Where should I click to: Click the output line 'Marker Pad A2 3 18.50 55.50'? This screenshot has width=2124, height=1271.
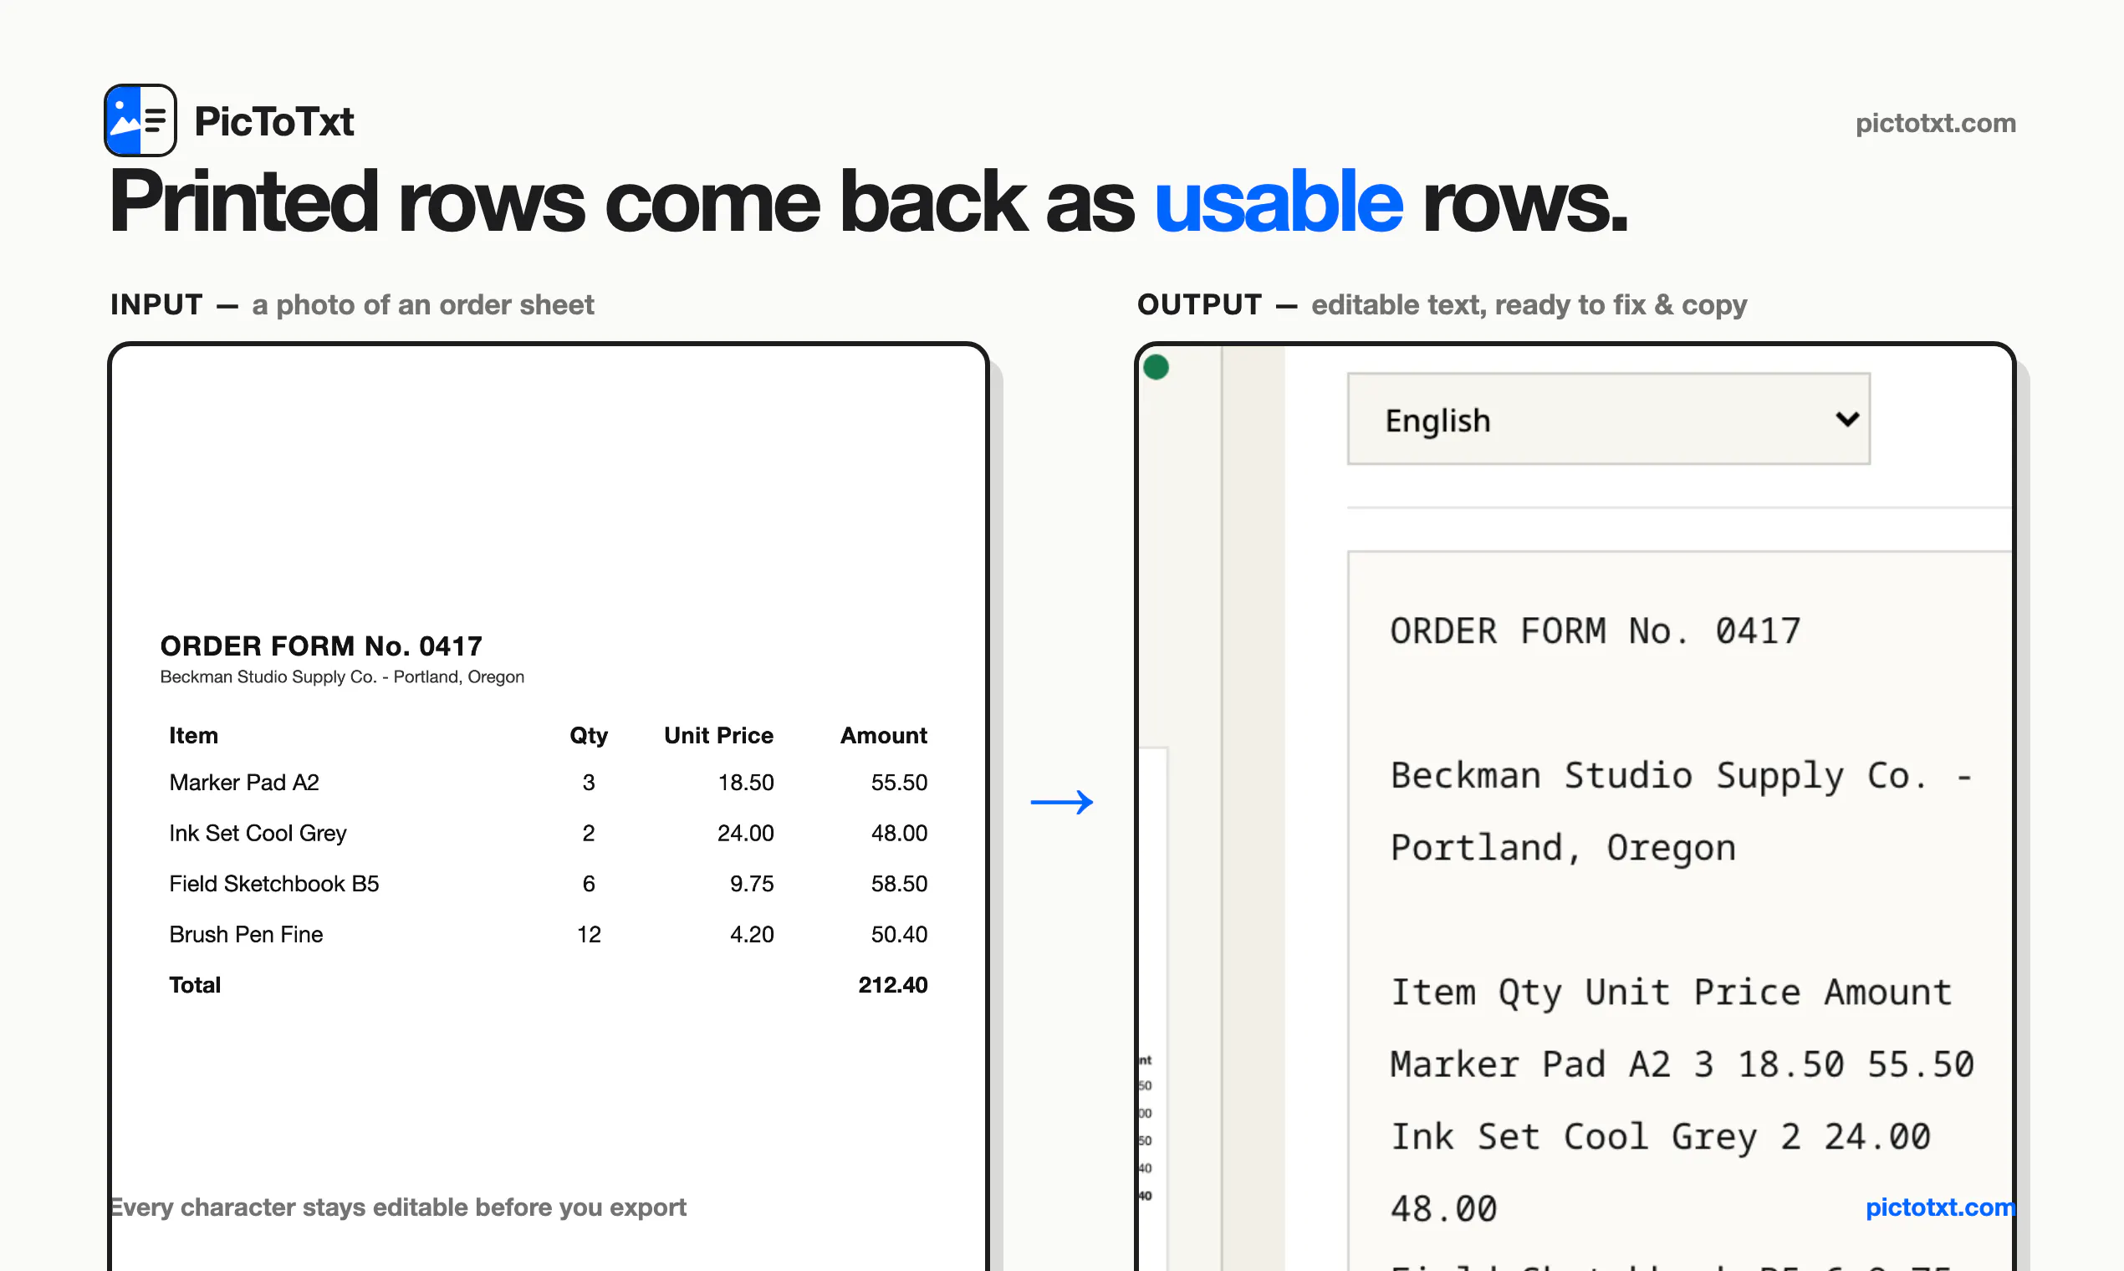click(1682, 1064)
